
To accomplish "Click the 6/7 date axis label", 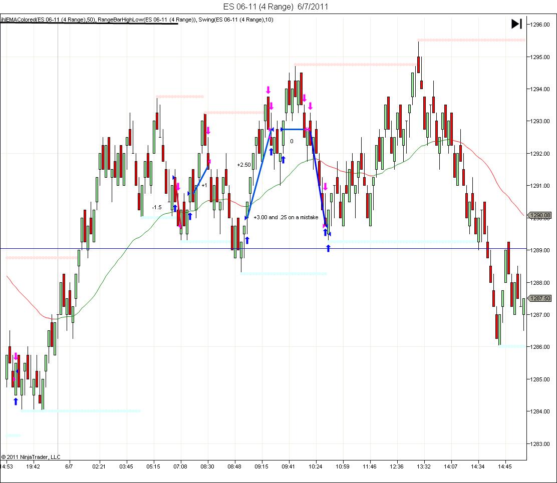I will coord(69,466).
